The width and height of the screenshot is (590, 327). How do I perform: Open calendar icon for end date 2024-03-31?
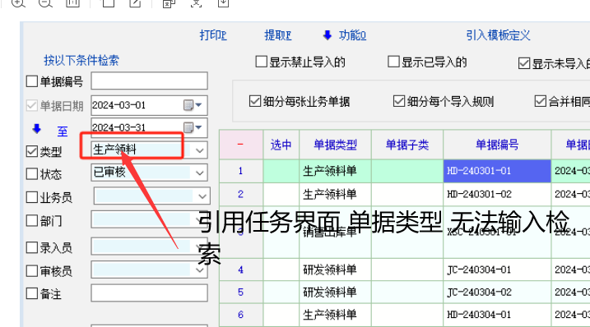tap(188, 127)
